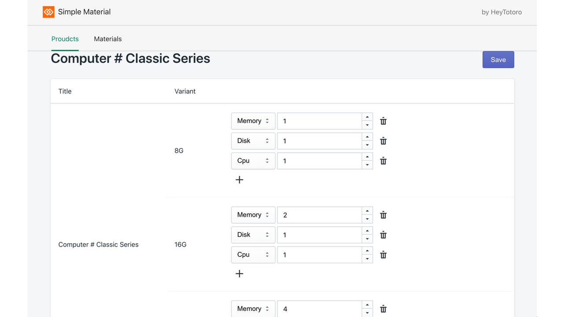The width and height of the screenshot is (564, 317).
Task: Add a material to the 16G variant
Action: (x=239, y=273)
